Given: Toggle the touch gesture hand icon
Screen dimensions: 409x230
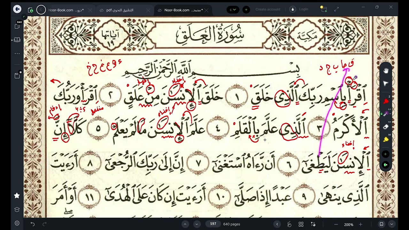Looking at the screenshot, I should tap(289, 224).
